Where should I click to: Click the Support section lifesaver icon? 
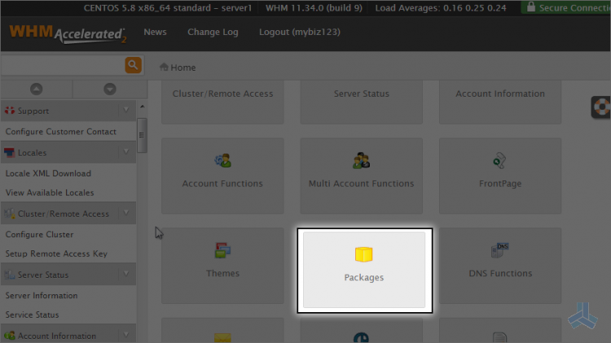pos(9,111)
